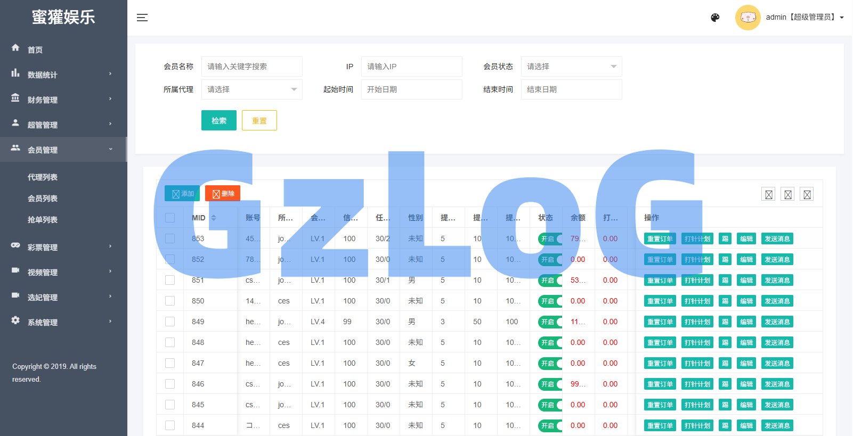This screenshot has height=436, width=853.
Task: Click the video camera icon for 视频管理
Action: coord(15,270)
